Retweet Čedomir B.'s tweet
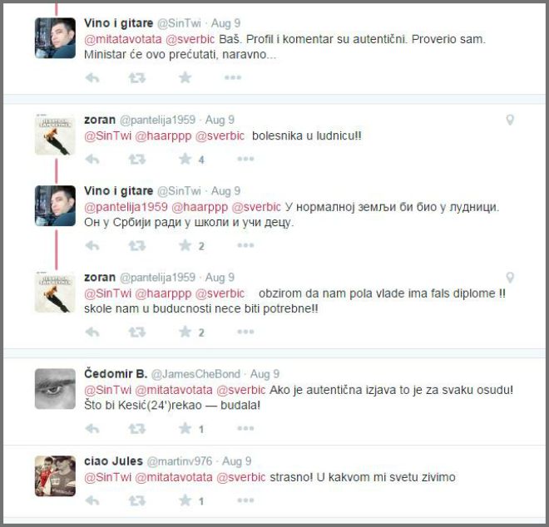 click(x=137, y=429)
